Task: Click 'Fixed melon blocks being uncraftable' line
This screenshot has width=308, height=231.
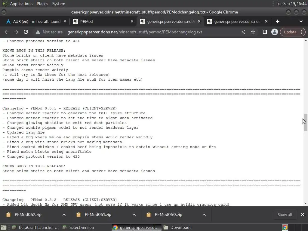Action: click(47, 152)
